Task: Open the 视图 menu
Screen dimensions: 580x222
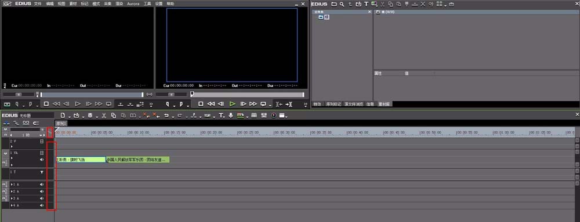Action: coord(61,3)
